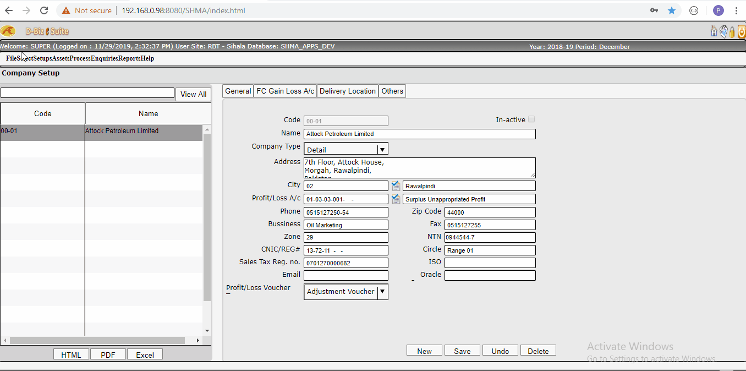Viewport: 746px width, 371px height.
Task: Open the Setups menu
Action: click(42, 58)
